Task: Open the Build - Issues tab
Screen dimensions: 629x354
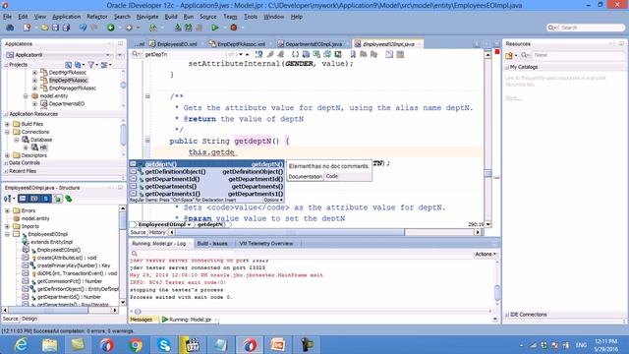Action: 212,244
